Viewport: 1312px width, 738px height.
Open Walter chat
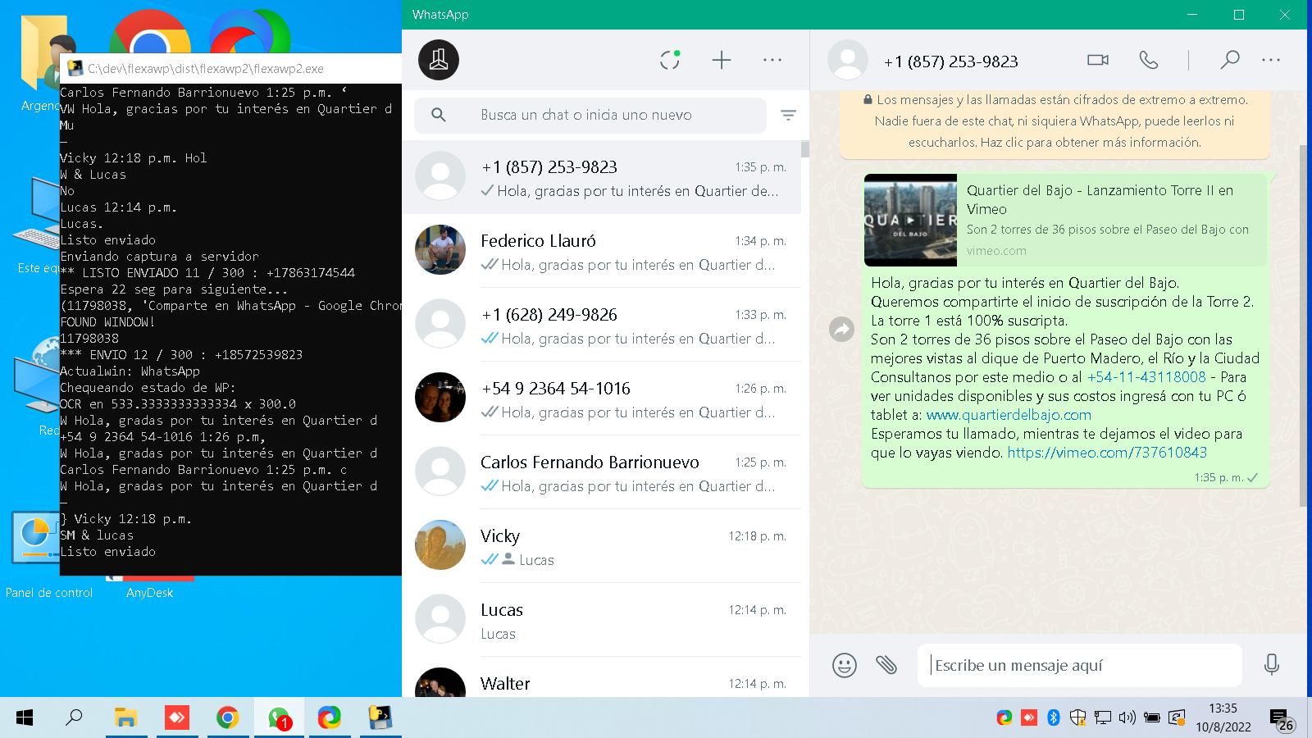601,679
